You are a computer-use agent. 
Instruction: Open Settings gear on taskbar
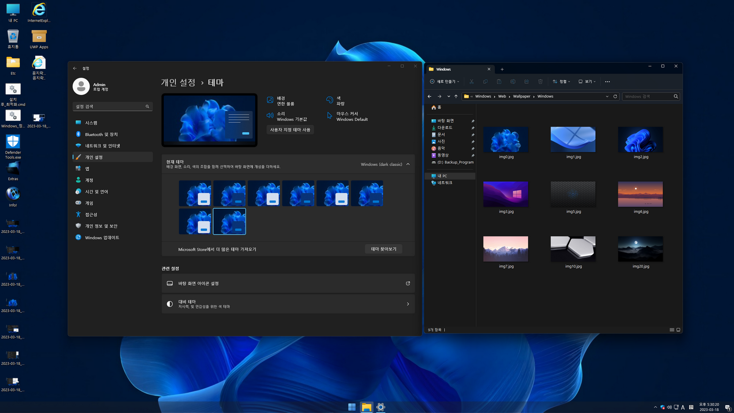[381, 407]
